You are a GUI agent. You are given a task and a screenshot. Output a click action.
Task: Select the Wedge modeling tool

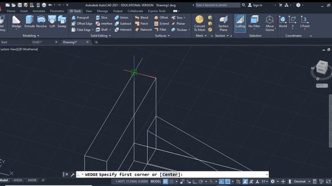(x=16, y=22)
